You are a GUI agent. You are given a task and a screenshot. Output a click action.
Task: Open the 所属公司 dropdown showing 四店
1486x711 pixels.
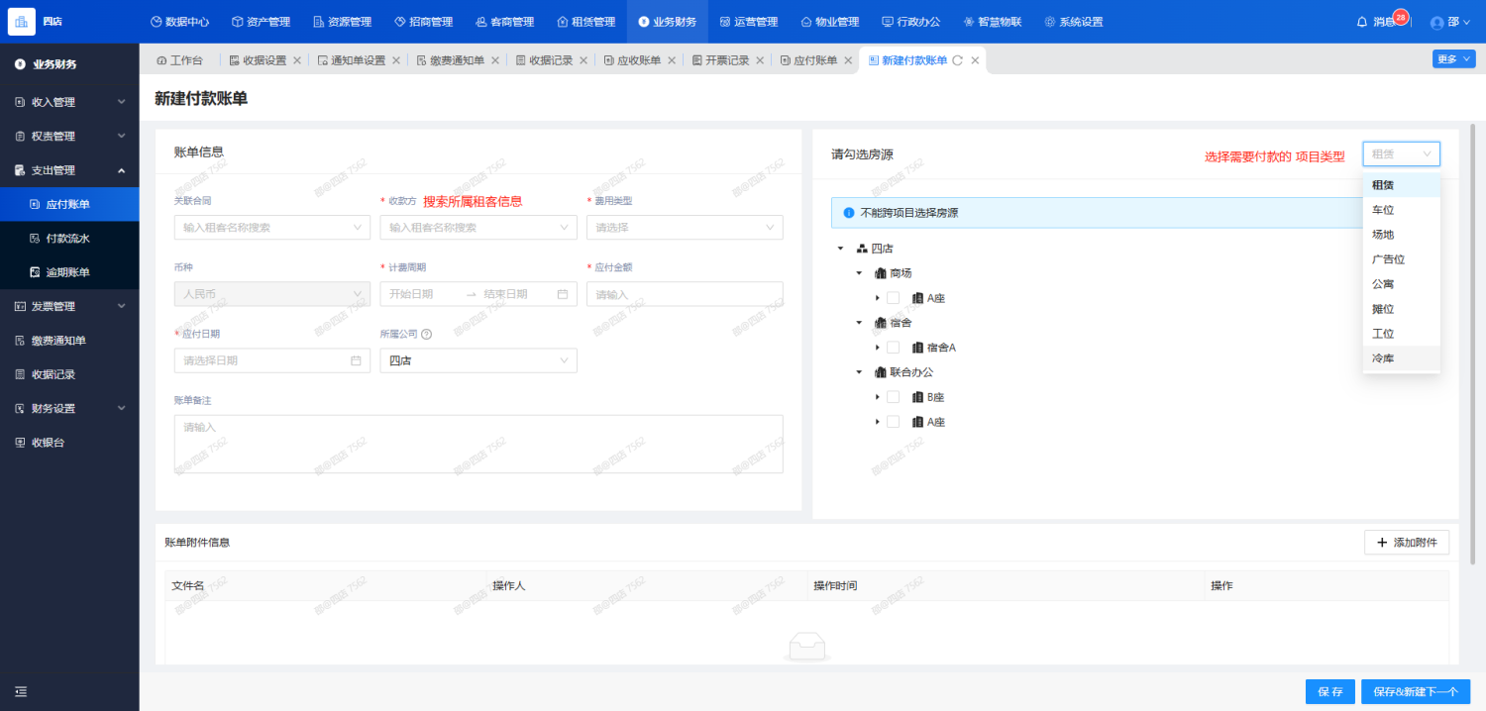click(x=478, y=360)
